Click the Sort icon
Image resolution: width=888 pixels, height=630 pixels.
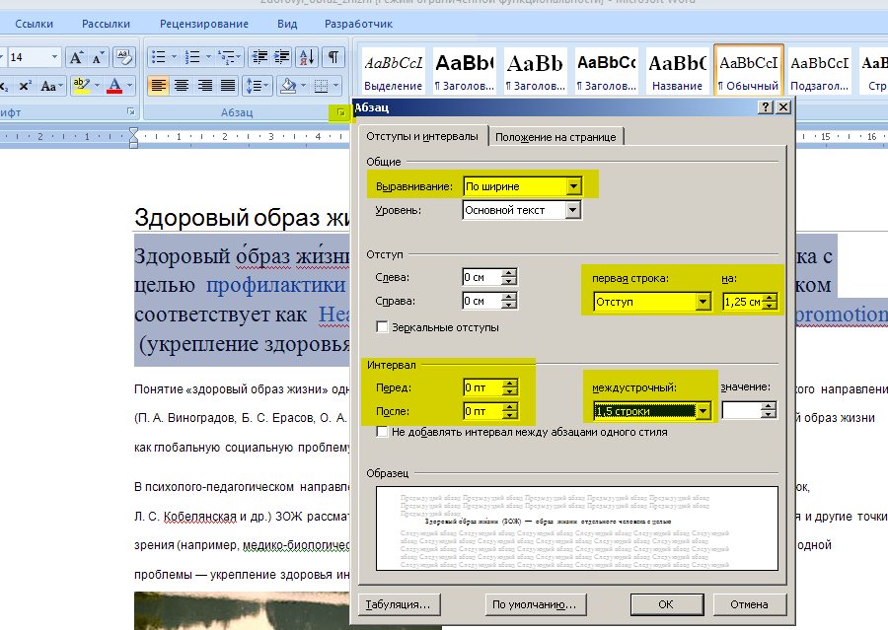pyautogui.click(x=307, y=57)
